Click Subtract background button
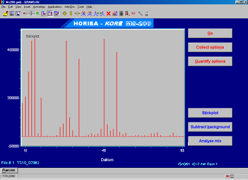The height and width of the screenshot is (180, 248). click(x=210, y=127)
